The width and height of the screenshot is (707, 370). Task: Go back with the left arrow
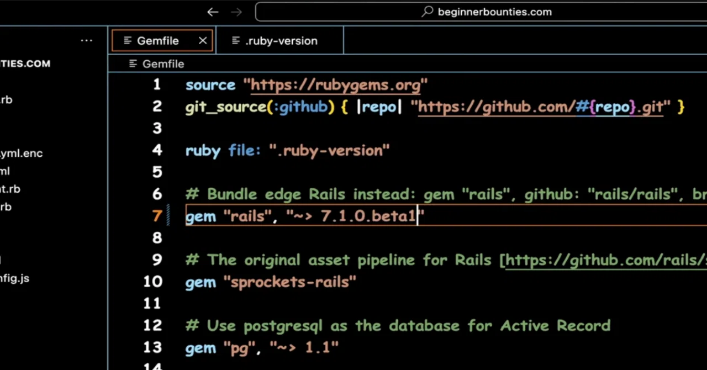pos(213,12)
